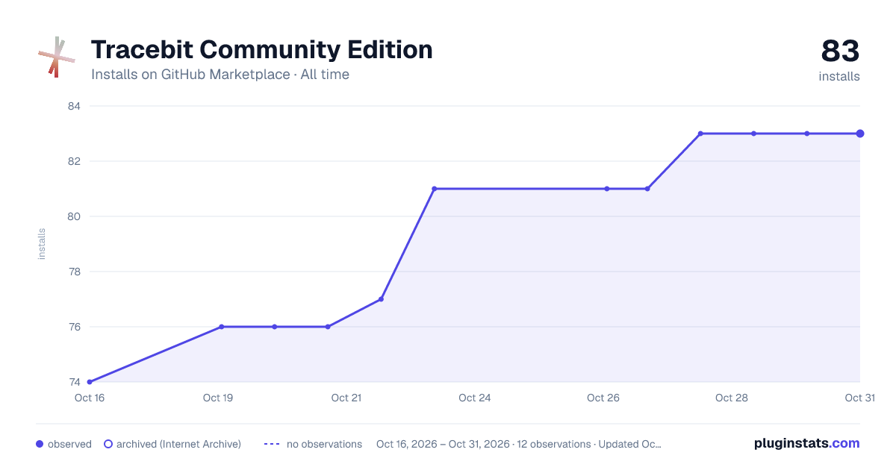Select the first data point at 76 installs
The height and width of the screenshot is (470, 896).
pyautogui.click(x=222, y=327)
